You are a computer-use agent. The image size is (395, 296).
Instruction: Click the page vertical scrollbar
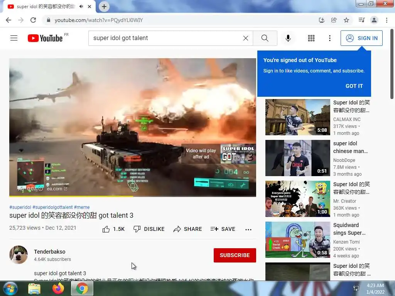[x=392, y=64]
